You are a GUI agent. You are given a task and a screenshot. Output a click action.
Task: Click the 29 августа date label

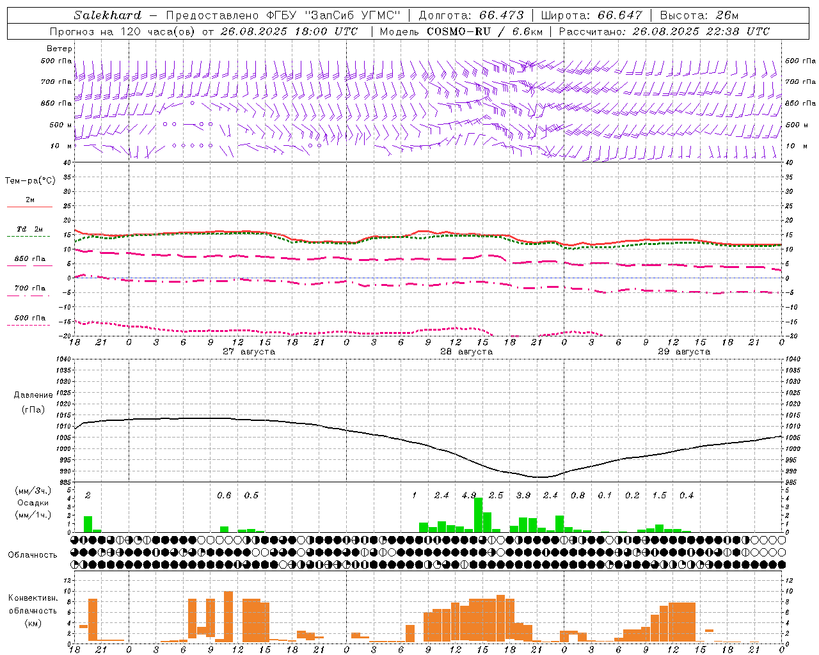coord(684,352)
